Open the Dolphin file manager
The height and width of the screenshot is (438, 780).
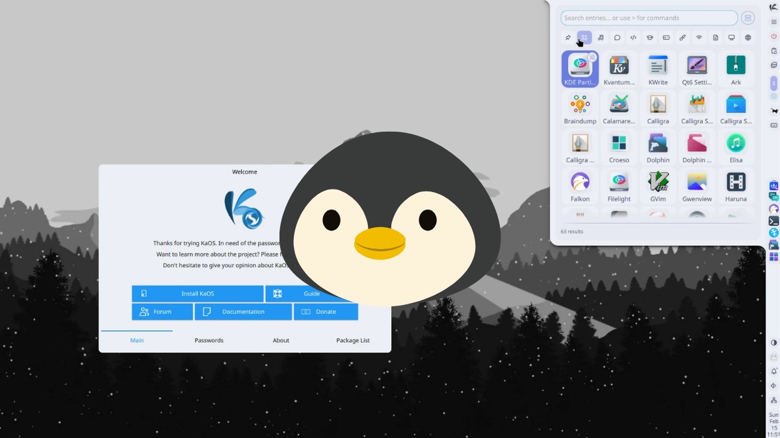click(658, 147)
